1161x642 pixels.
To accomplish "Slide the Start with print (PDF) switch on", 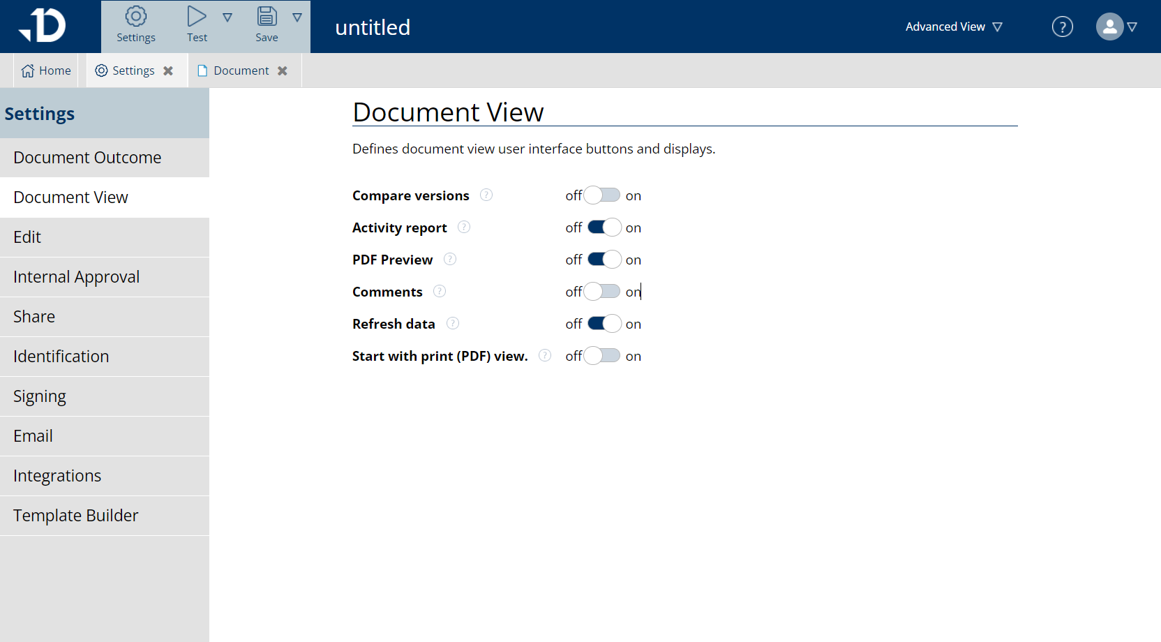I will coord(603,355).
